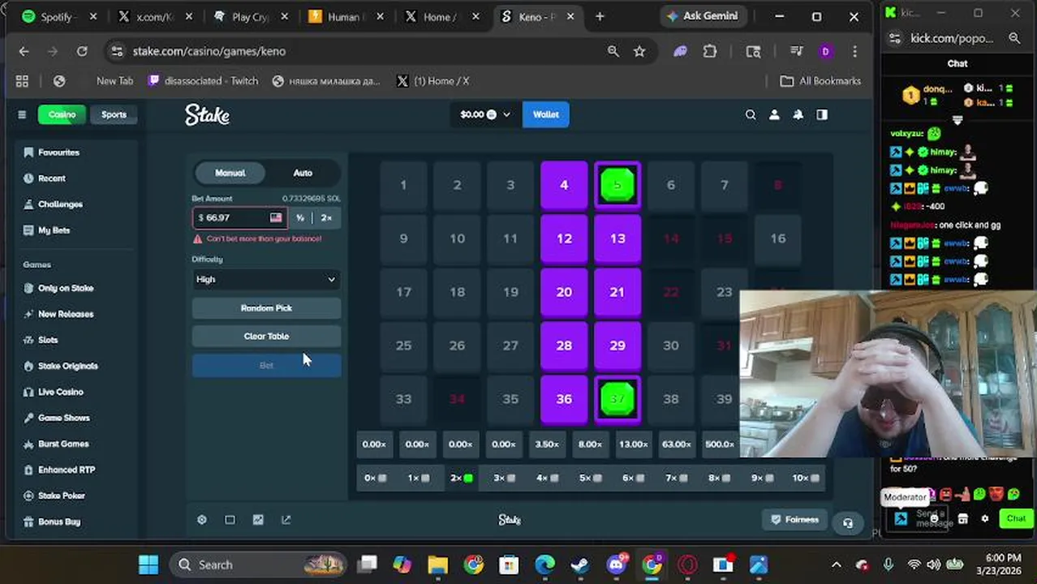Halve bet with ½ button

pyautogui.click(x=300, y=217)
